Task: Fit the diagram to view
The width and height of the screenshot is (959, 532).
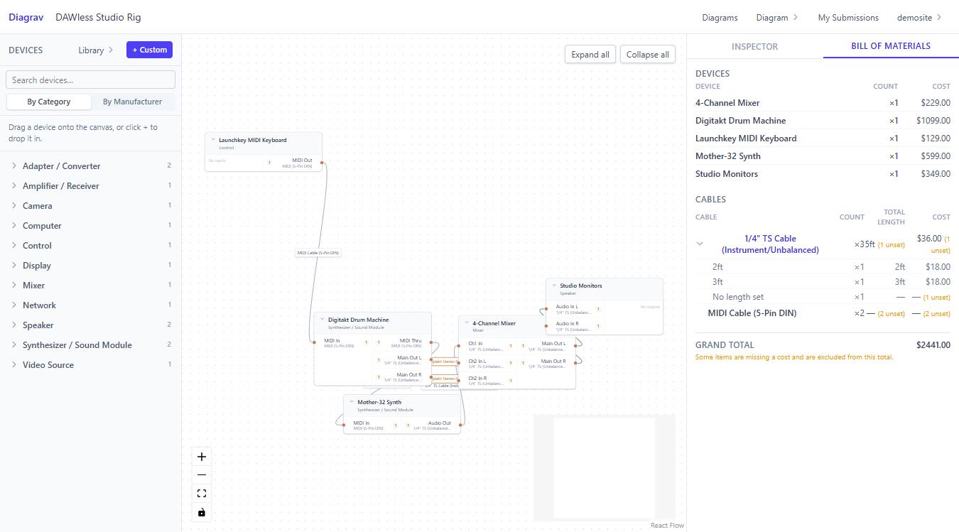Action: coord(202,494)
